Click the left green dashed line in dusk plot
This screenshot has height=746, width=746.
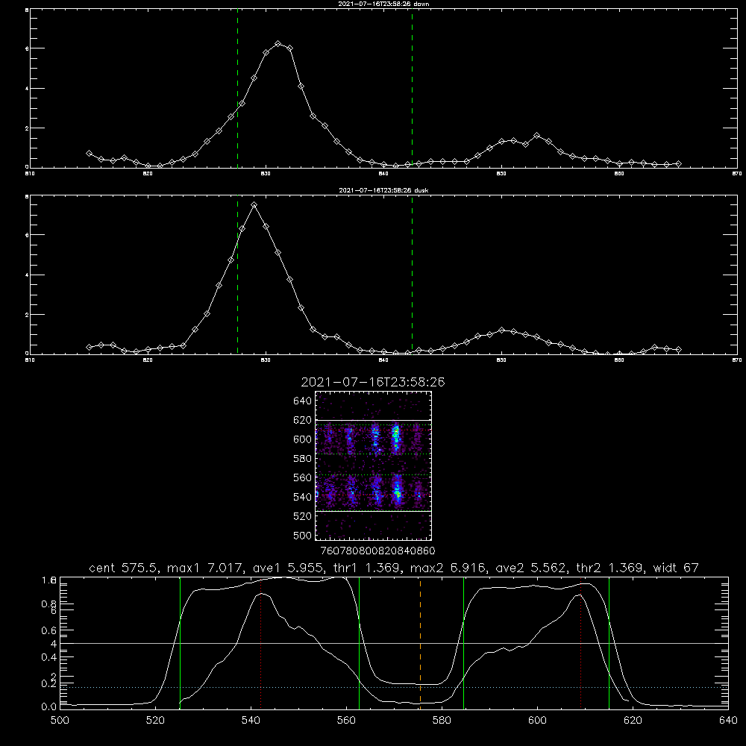[237, 276]
